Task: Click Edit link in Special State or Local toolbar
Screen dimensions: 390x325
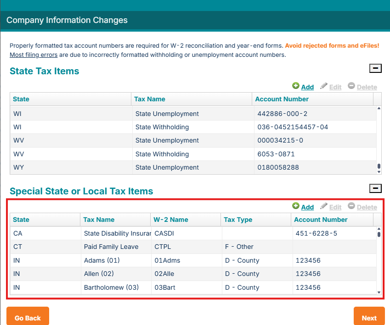Action: click(335, 207)
